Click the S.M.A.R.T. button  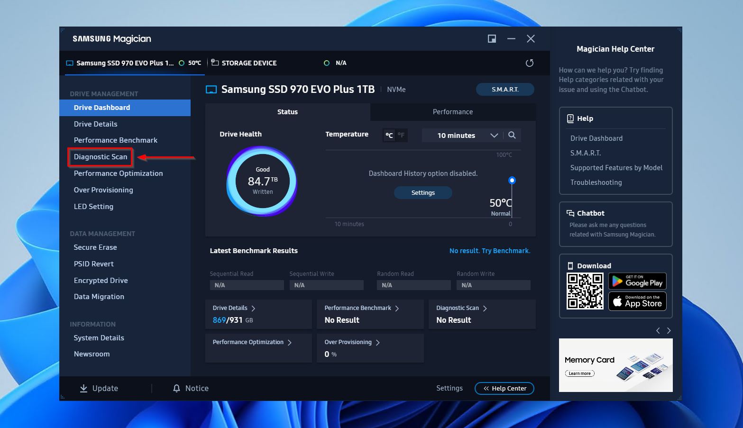tap(505, 89)
